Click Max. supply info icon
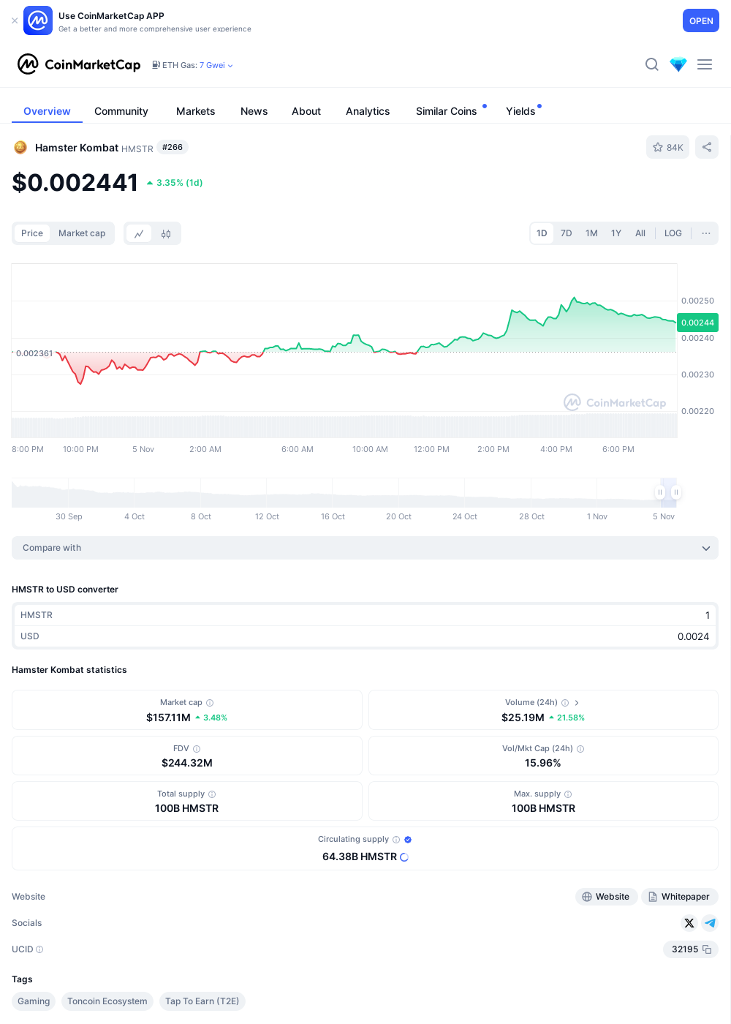731x1024 pixels. [568, 794]
